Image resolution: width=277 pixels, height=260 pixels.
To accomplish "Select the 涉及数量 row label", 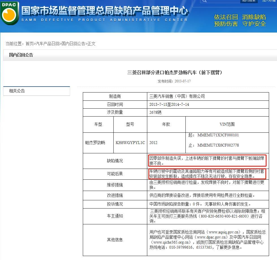I will click(x=115, y=112).
